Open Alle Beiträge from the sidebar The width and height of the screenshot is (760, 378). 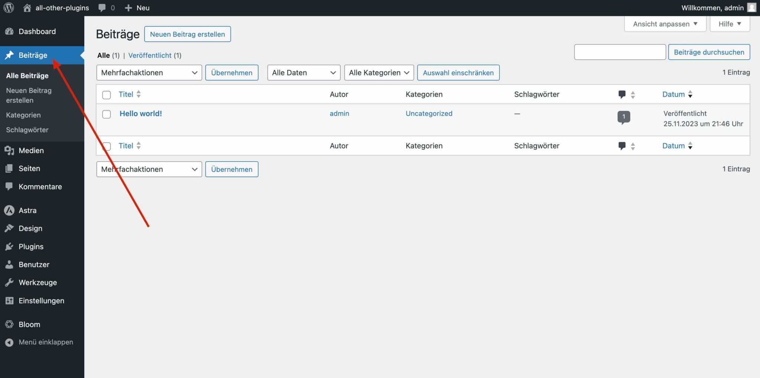(x=27, y=76)
